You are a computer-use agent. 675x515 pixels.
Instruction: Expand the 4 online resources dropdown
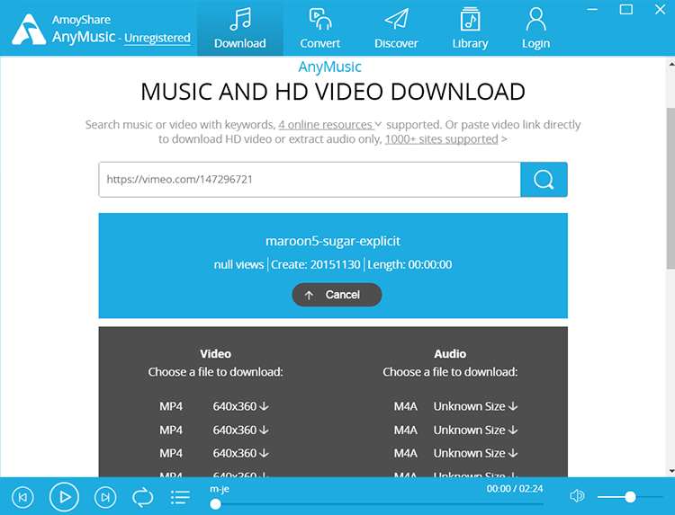click(x=329, y=125)
